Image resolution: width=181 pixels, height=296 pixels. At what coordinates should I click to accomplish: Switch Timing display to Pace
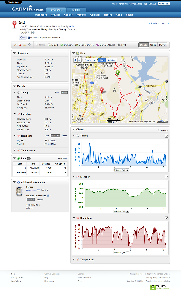coord(57,92)
